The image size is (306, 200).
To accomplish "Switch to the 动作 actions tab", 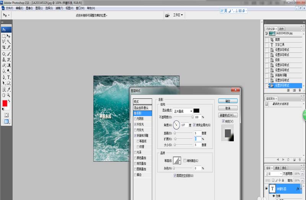I will coord(281,29).
